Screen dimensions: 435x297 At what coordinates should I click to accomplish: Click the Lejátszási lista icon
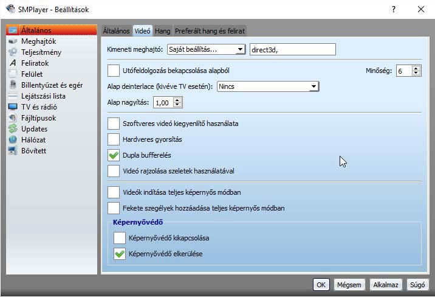click(x=13, y=96)
